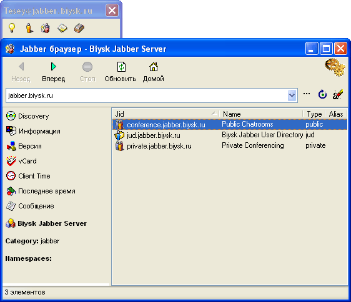Minimize the Jabber браузер window
Viewport: 351px width, 302px height.
pyautogui.click(x=312, y=49)
